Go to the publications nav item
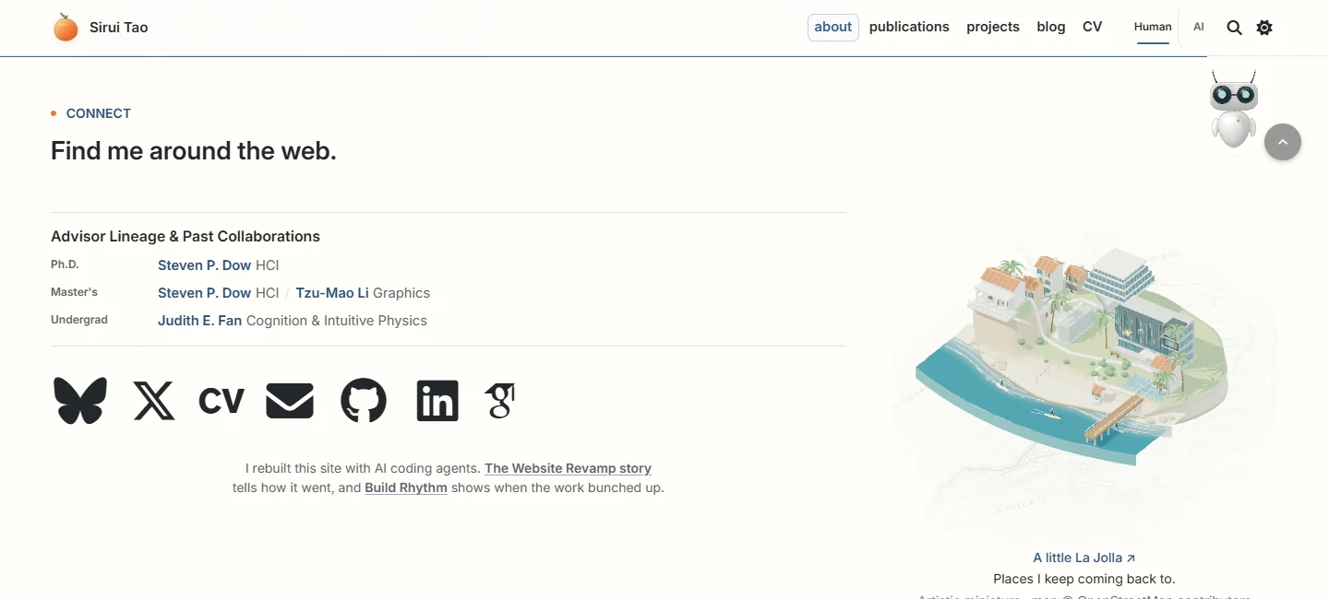 point(909,27)
